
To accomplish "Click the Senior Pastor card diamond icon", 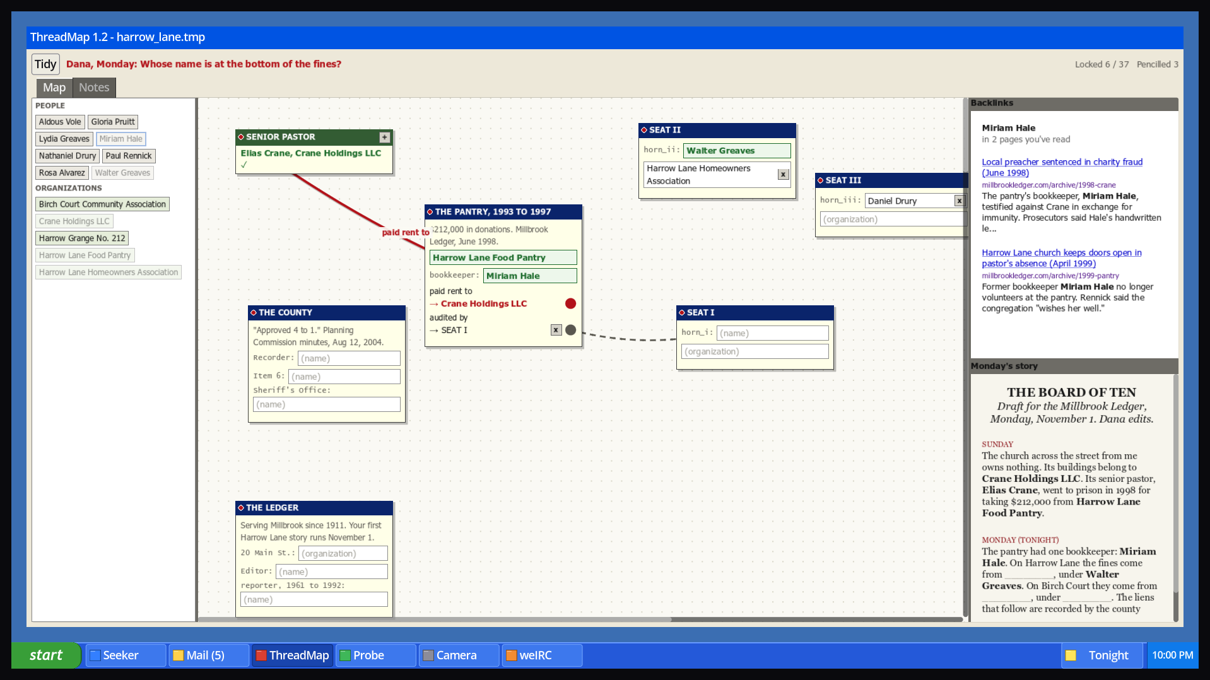I will tap(241, 137).
